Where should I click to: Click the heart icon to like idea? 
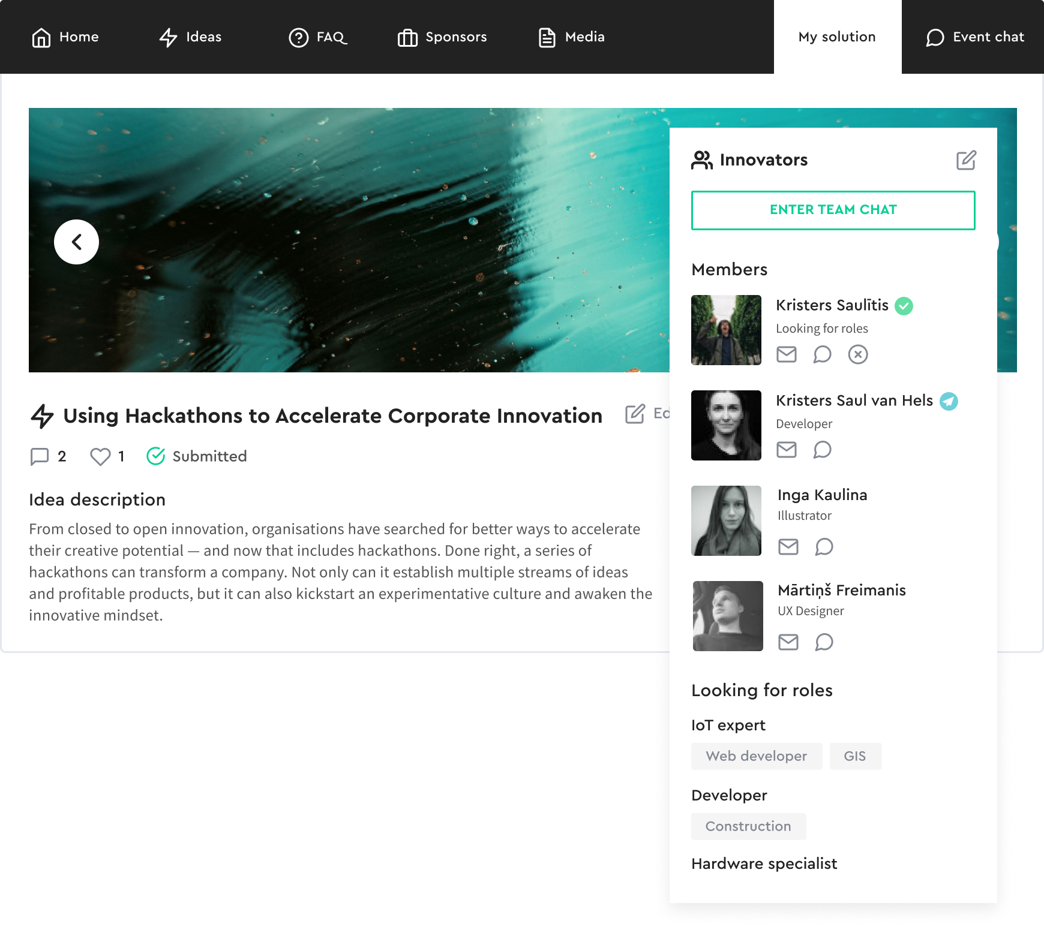[x=100, y=457]
